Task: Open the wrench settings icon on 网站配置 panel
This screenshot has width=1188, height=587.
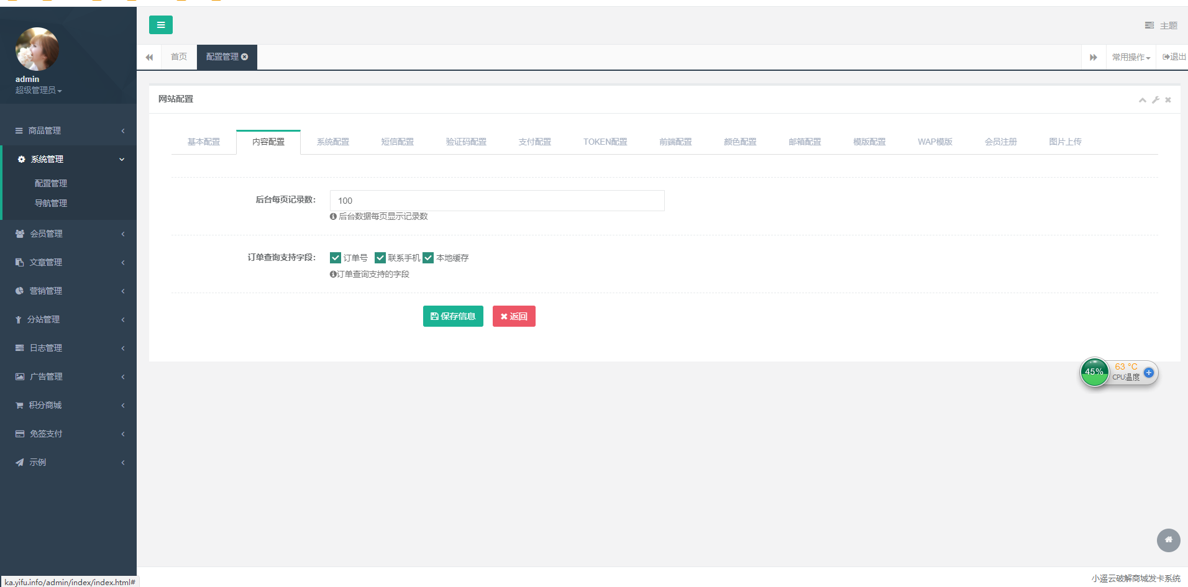Action: coord(1155,99)
